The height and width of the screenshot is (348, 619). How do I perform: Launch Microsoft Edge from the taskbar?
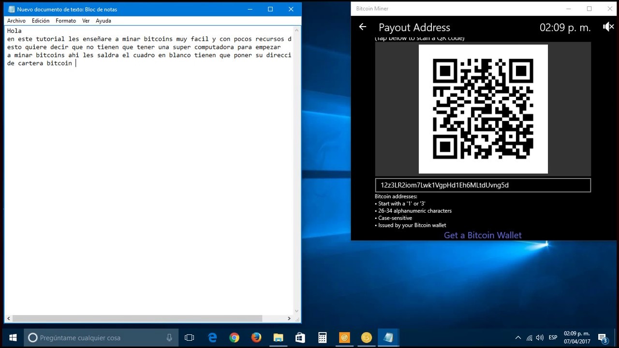[x=212, y=337]
